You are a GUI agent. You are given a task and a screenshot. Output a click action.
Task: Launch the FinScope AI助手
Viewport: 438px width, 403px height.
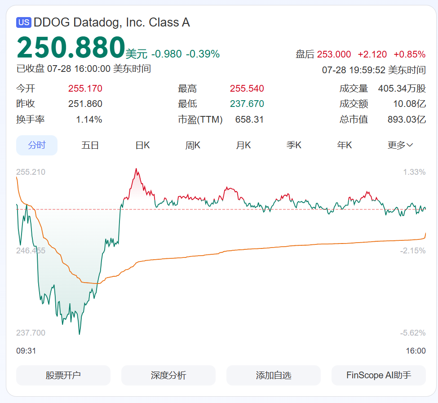(379, 375)
